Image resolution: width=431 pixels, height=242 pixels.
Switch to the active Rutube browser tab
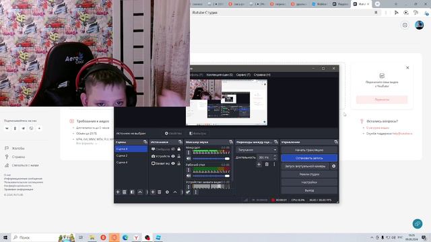[x=361, y=4]
